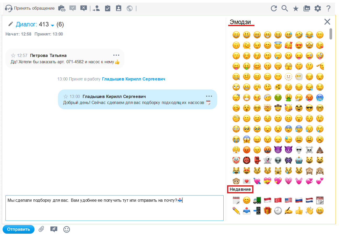Select the thumbs up emoji in Недавние
341x237 pixels.
coord(299,211)
